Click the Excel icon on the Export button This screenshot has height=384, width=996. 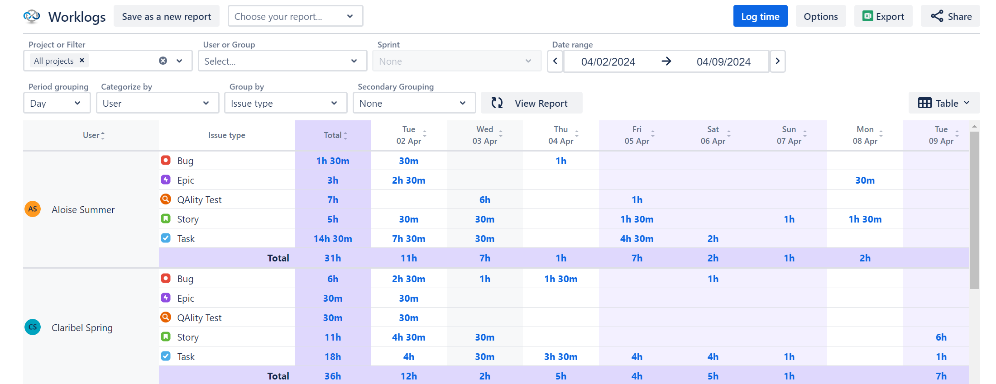coord(867,16)
